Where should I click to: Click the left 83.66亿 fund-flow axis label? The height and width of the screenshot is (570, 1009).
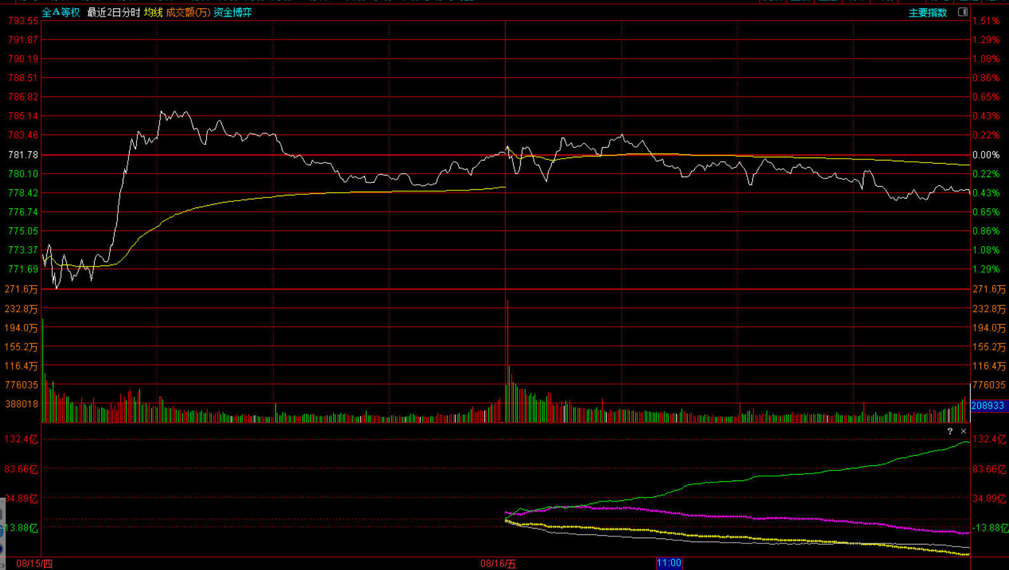pyautogui.click(x=22, y=469)
